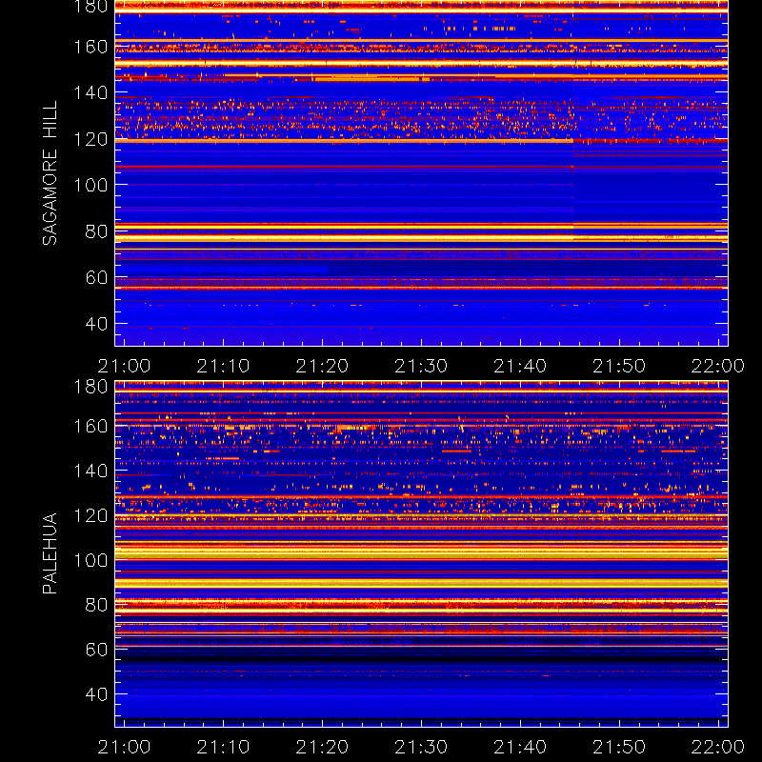Select 21:50 on Sagamore Hill time axis
Viewport: 762px width, 762px height.
coord(619,366)
